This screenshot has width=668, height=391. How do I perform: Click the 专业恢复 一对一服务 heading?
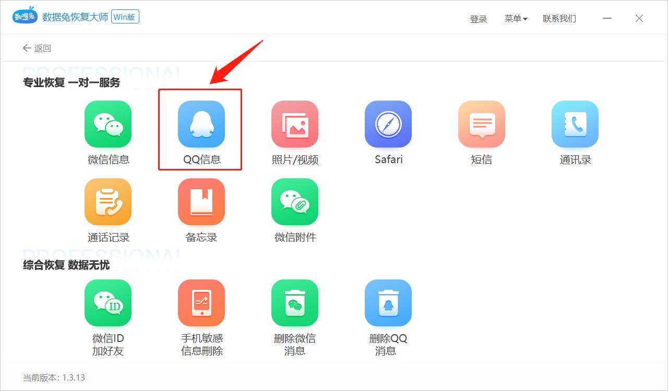click(x=71, y=82)
